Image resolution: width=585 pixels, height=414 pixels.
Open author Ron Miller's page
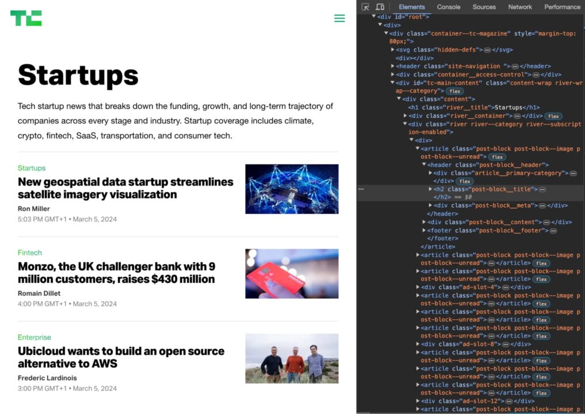(33, 209)
